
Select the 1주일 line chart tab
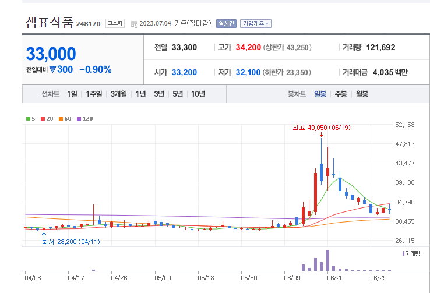[94, 94]
